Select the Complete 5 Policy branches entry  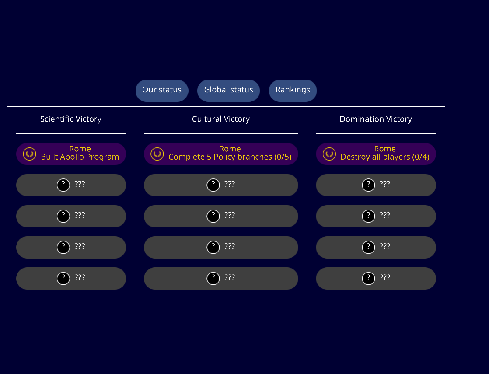tap(221, 154)
